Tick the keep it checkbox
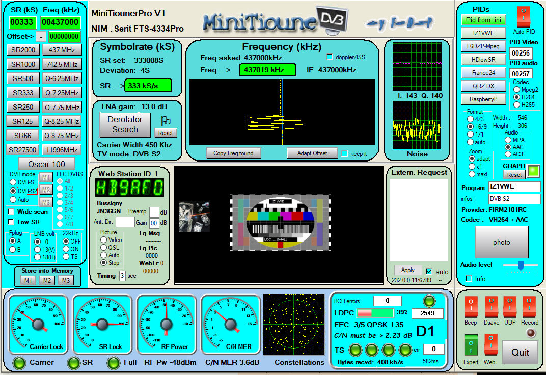This screenshot has height=375, width=546. click(x=344, y=153)
